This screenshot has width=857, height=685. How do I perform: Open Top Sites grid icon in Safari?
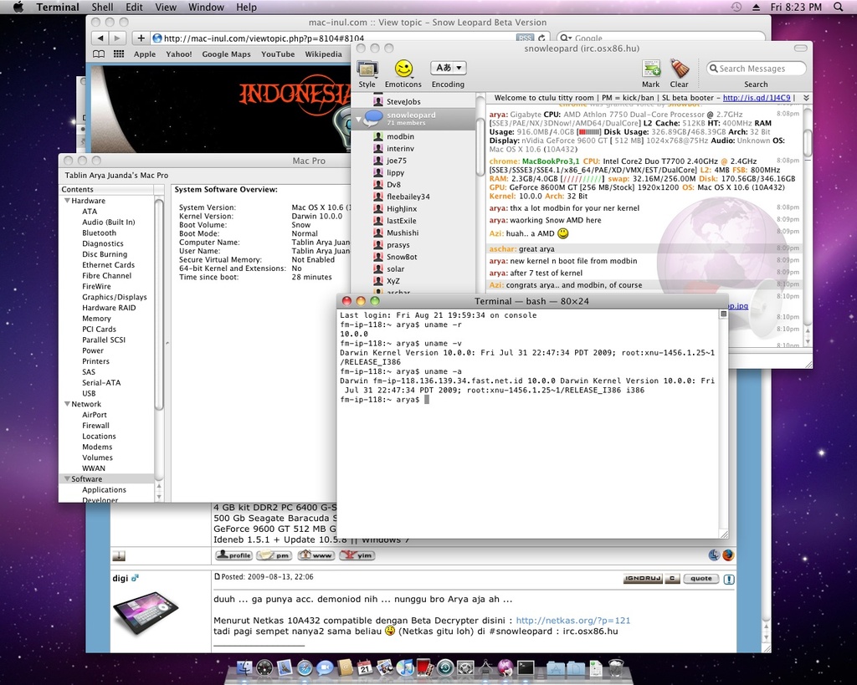119,54
